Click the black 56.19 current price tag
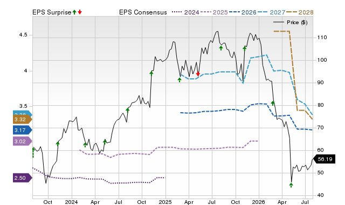 (324, 159)
